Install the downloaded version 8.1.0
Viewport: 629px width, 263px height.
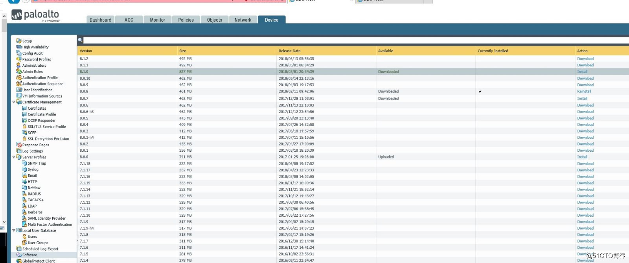click(x=582, y=72)
